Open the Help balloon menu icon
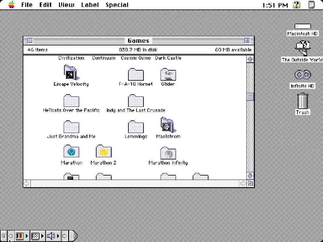This screenshot has width=323, height=242. (297, 5)
